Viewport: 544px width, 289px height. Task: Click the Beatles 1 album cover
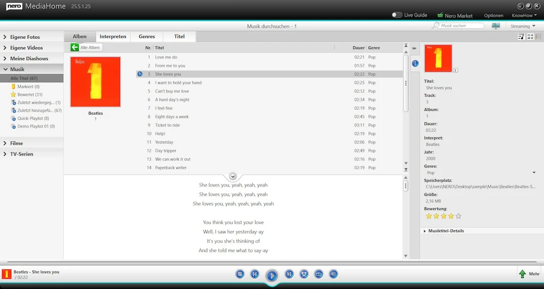tap(96, 82)
